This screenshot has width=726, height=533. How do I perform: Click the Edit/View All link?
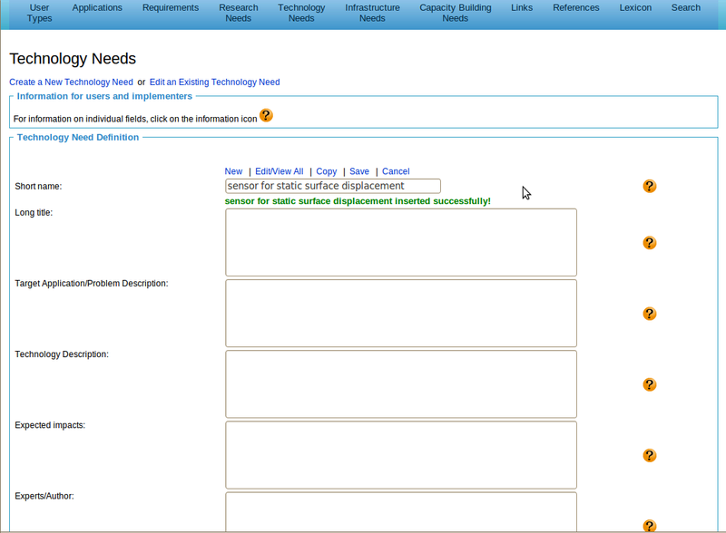pyautogui.click(x=279, y=171)
